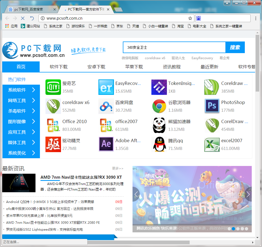This screenshot has height=247, width=262.
Task: Open the 驱动人生 hot search link
Action: [178, 58]
